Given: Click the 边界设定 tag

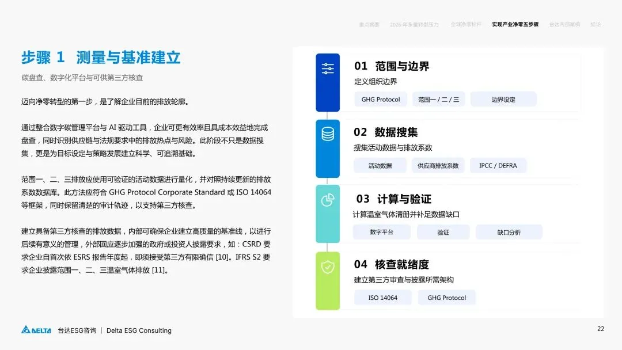Looking at the screenshot, I should (x=503, y=100).
